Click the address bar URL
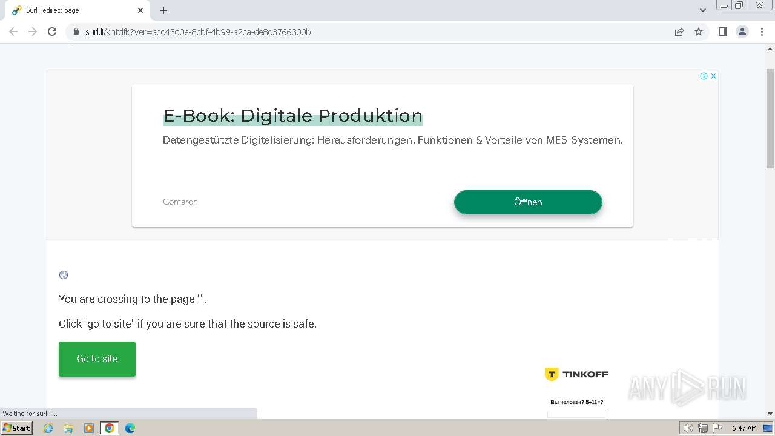This screenshot has height=436, width=775. pos(198,32)
